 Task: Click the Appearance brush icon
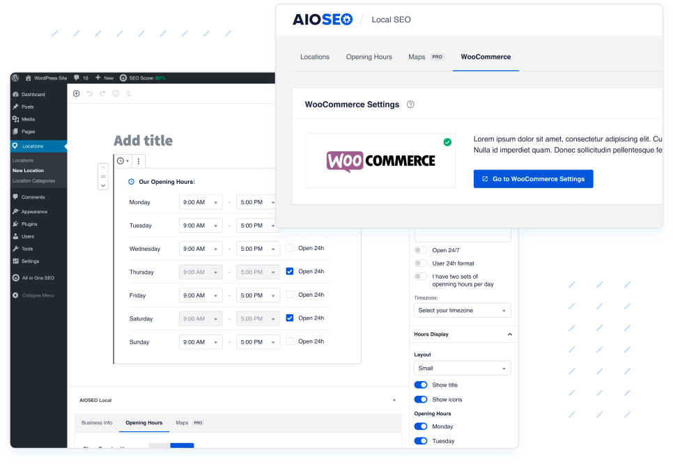[x=16, y=211]
